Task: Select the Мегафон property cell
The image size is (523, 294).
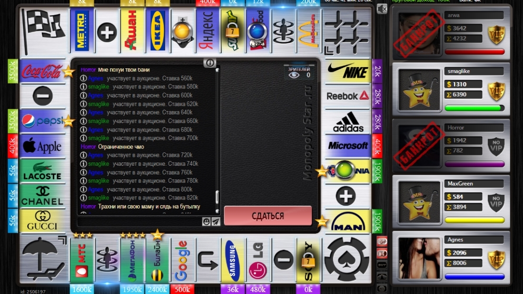Action: pyautogui.click(x=132, y=260)
